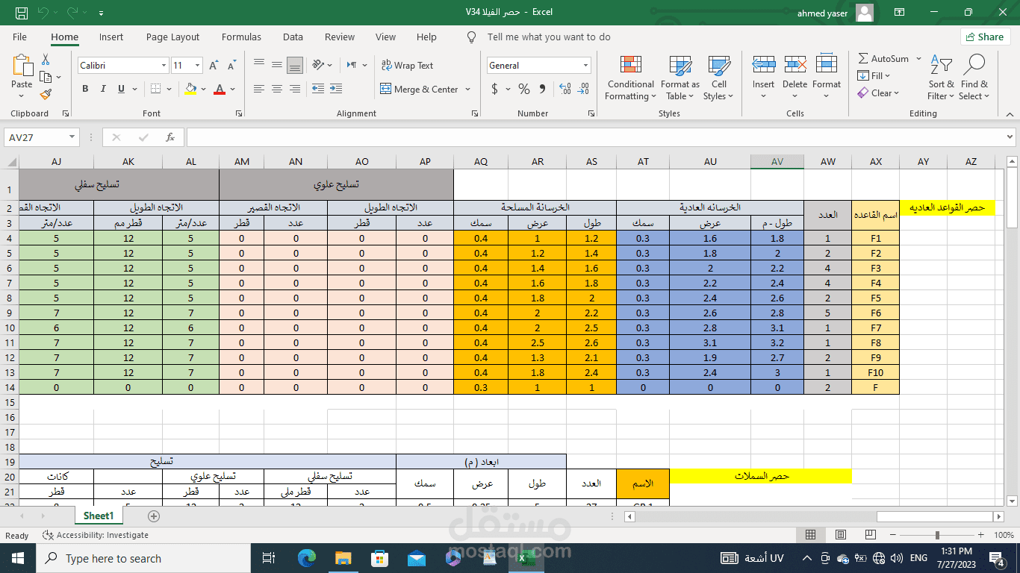Switch to the Insert tab

click(x=111, y=37)
